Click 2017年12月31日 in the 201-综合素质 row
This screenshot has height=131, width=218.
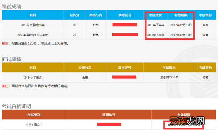click(181, 25)
